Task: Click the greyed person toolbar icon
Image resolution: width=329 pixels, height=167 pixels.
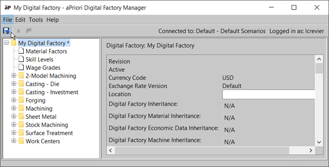Action: (18, 31)
